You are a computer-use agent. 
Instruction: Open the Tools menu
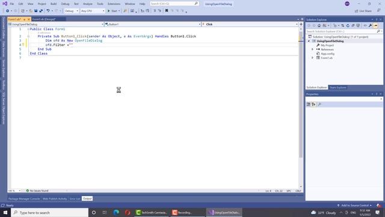(100, 4)
